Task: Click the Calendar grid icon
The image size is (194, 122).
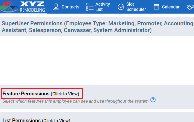Action: click(x=156, y=7)
